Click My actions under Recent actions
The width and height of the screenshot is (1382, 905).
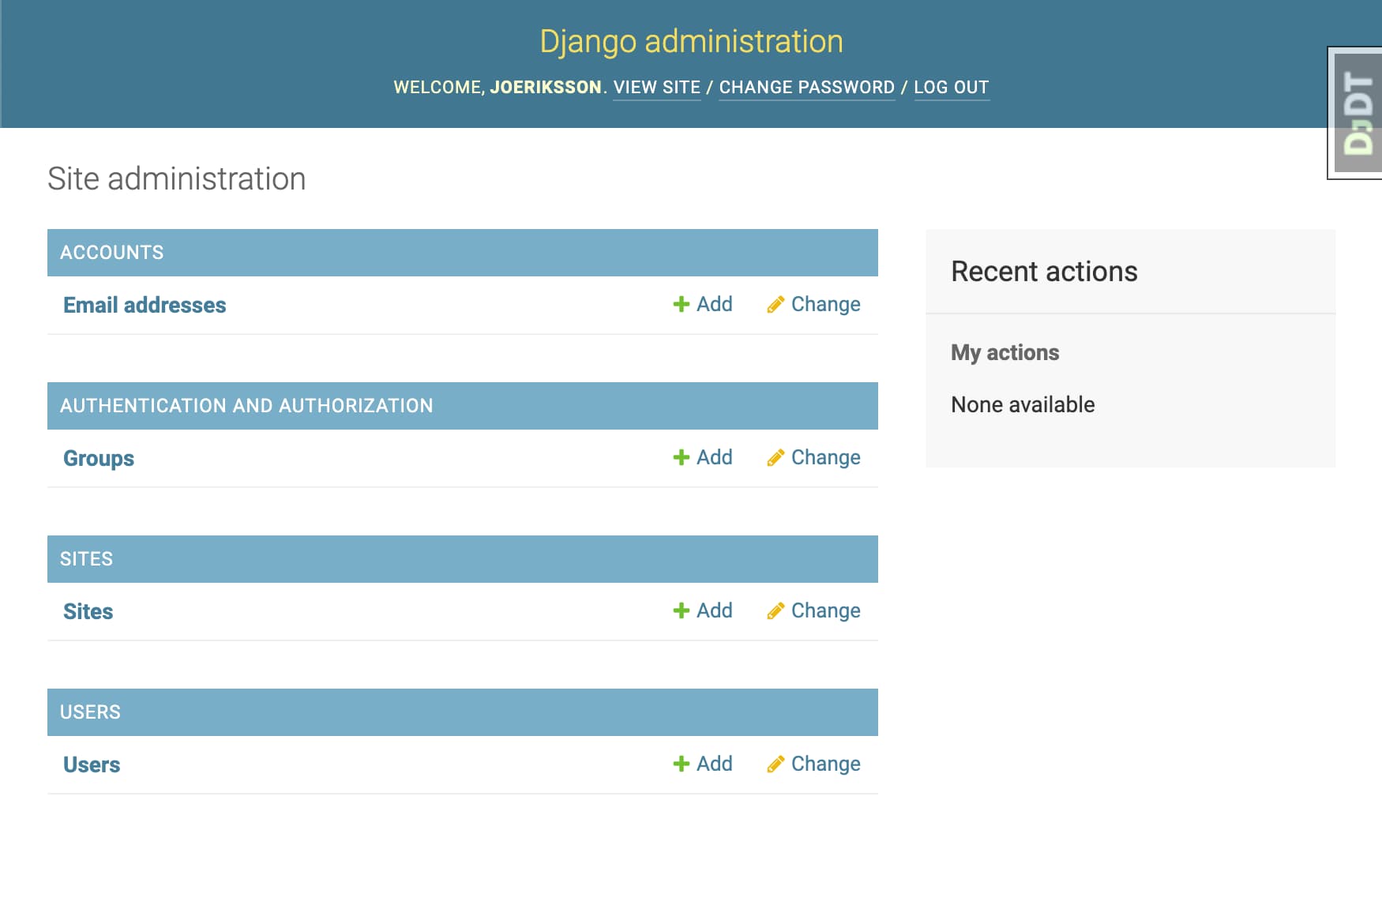pos(1005,352)
